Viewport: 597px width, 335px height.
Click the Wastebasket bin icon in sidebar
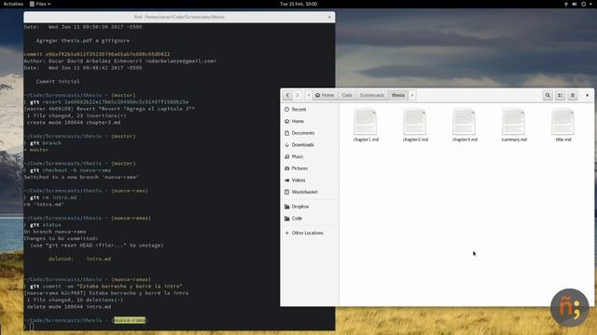[x=286, y=192]
